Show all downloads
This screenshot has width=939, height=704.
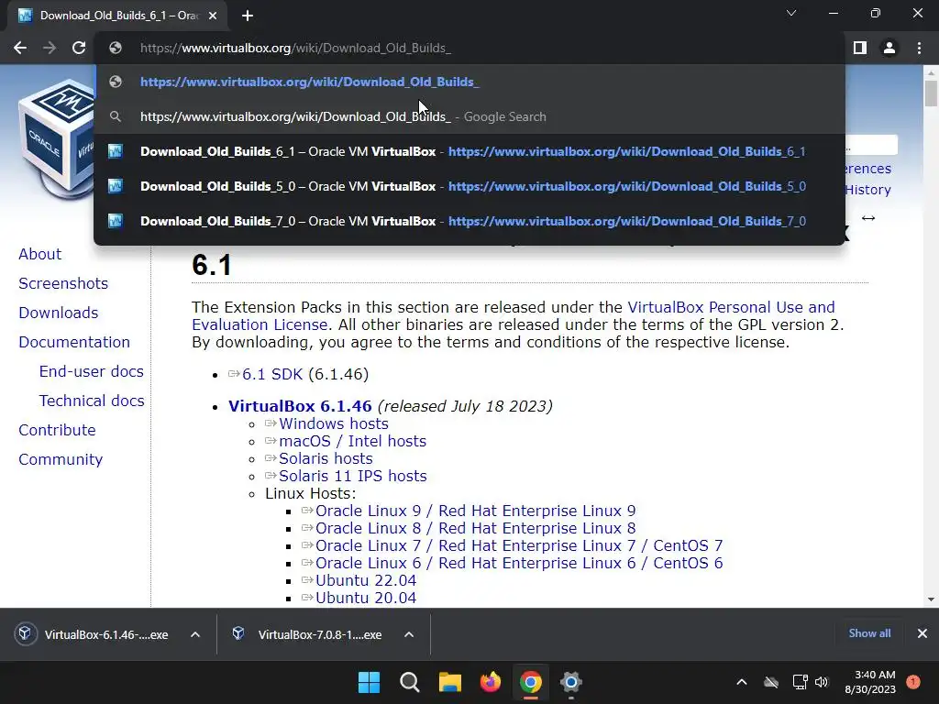pos(869,633)
